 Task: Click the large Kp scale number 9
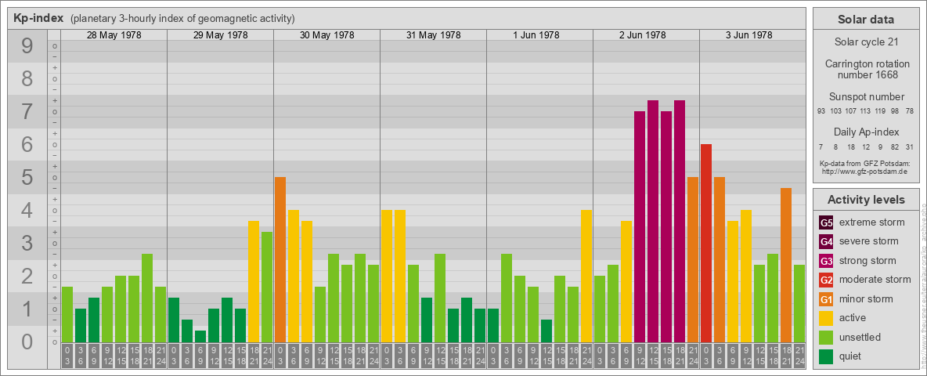(27, 46)
